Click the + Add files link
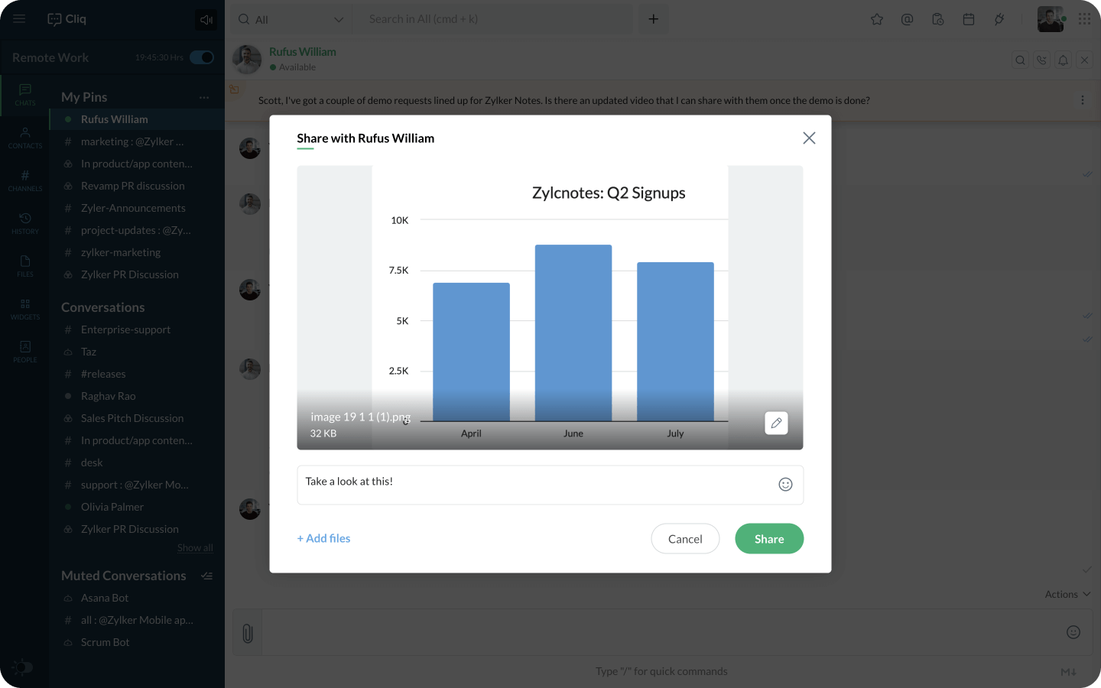Viewport: 1101px width, 688px height. 323,539
